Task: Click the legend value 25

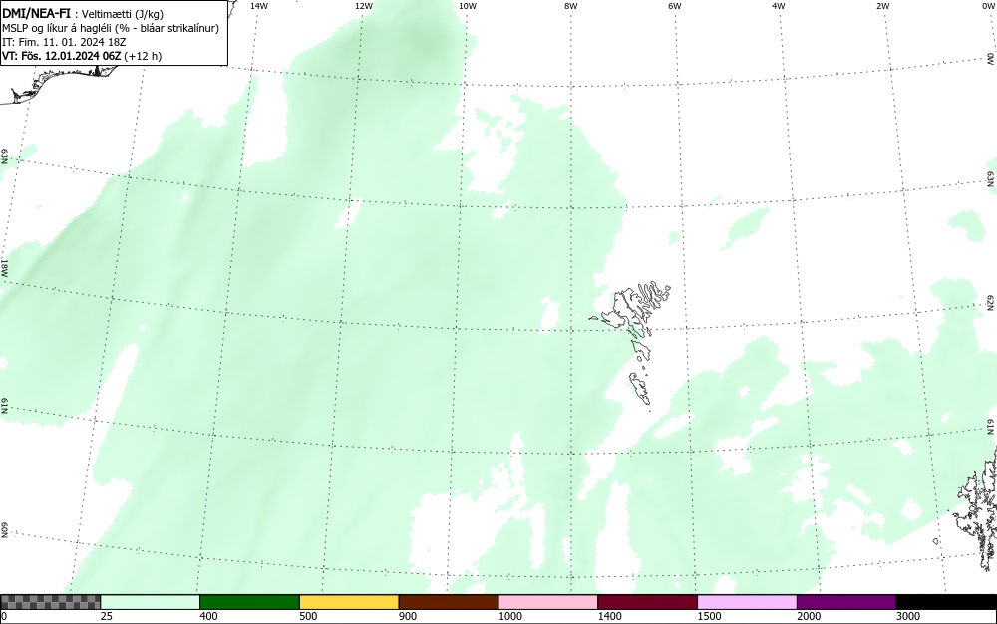Action: [107, 616]
